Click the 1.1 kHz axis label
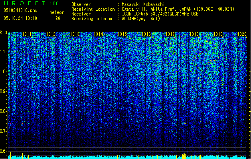Viewport: 251px width, 159px height. pyautogui.click(x=4, y=52)
